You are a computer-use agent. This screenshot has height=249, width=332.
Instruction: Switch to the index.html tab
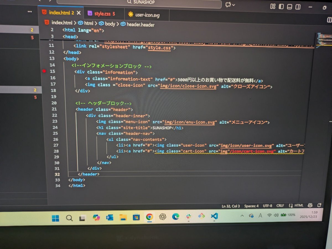click(x=61, y=13)
